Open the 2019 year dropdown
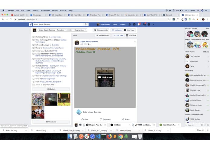This screenshot has height=149, width=210. coord(70,30)
